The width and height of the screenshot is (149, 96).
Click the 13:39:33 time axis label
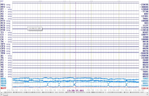point(25,90)
